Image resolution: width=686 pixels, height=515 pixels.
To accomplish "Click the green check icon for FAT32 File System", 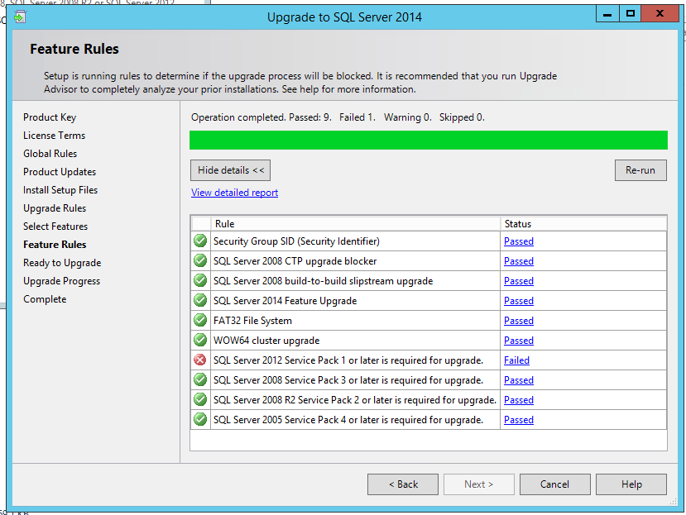I will (x=200, y=320).
